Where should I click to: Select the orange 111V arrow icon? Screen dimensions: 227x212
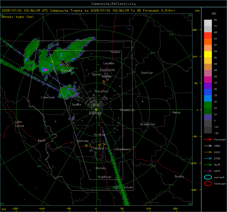208,152
